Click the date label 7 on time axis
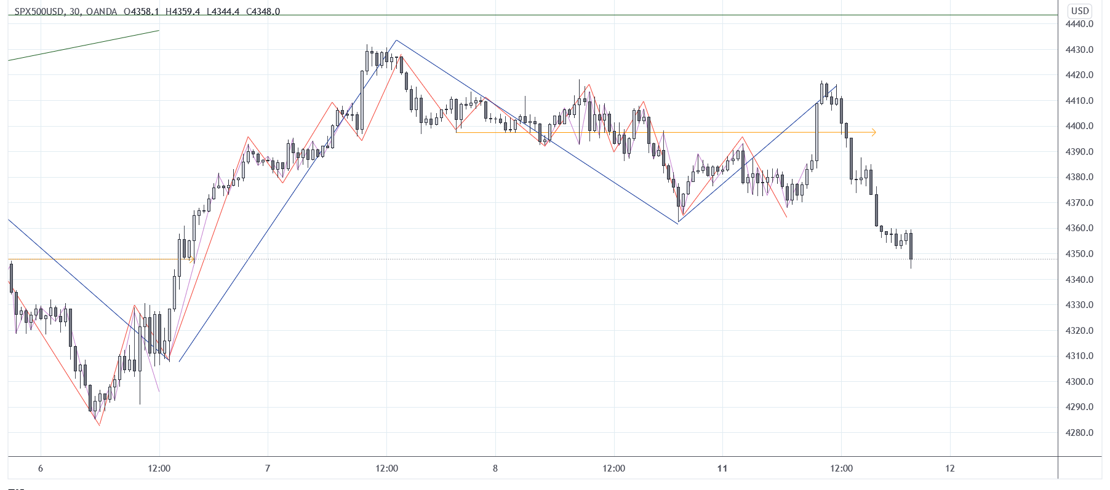 pos(268,468)
